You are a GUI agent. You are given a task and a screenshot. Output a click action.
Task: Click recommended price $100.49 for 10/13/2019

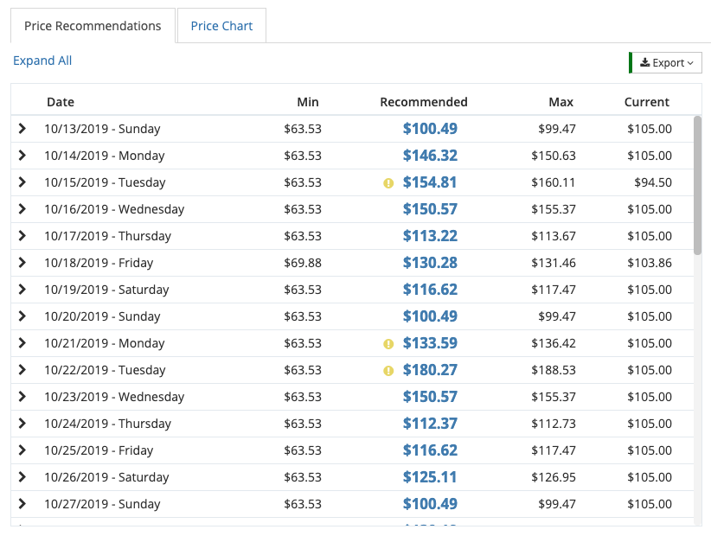[430, 129]
